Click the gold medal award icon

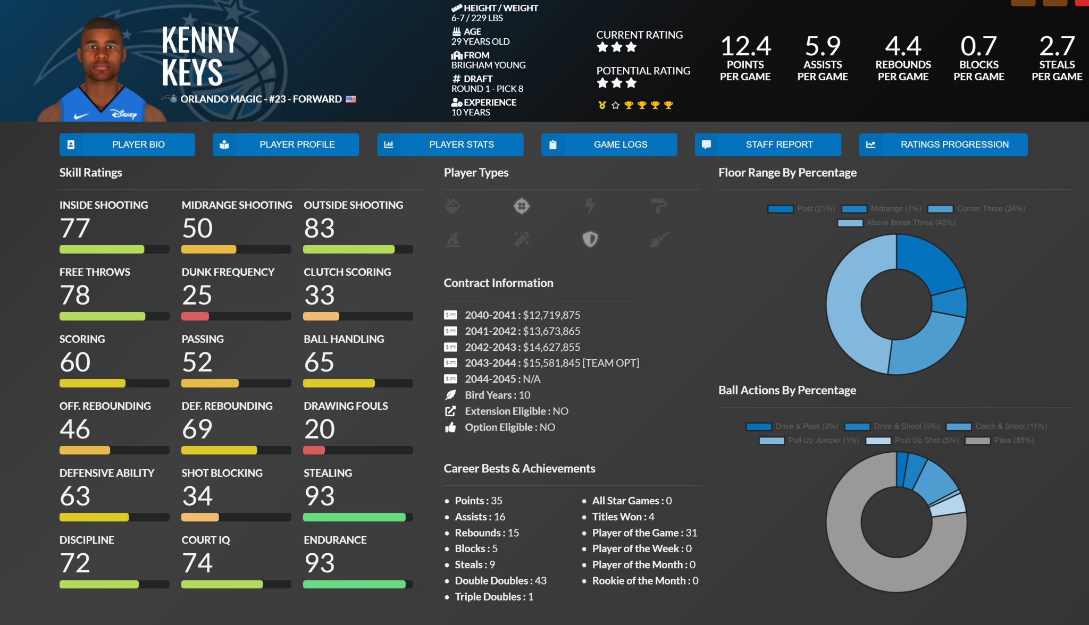pyautogui.click(x=602, y=105)
